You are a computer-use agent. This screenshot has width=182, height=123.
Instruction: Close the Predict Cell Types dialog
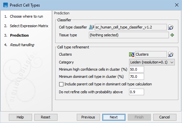pos(177,5)
